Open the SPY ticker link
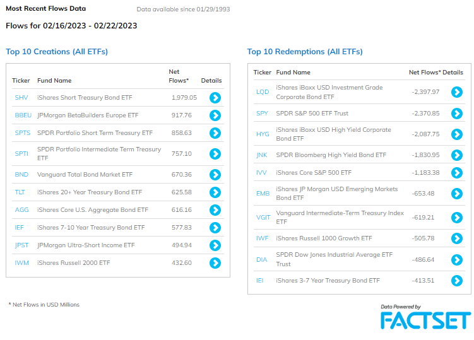The image size is (474, 340). 262,114
